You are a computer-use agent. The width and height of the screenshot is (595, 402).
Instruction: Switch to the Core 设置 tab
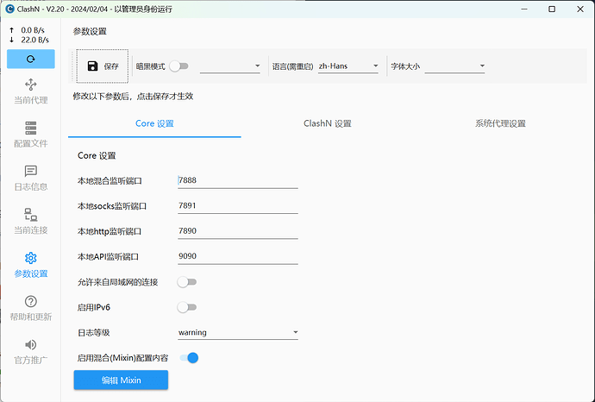pos(154,123)
